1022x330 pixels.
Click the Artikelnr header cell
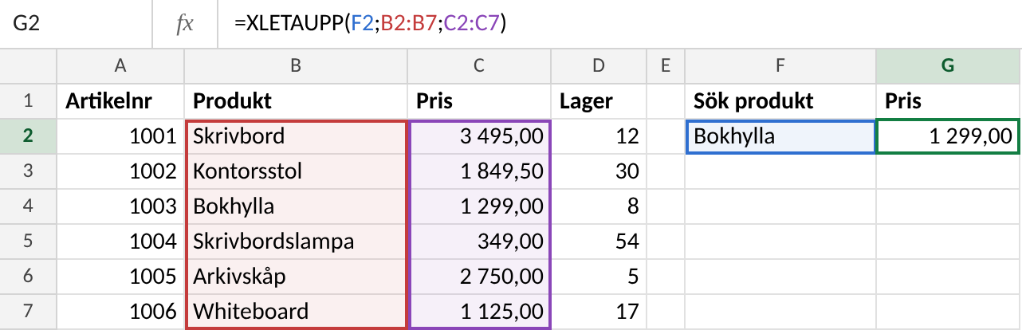pyautogui.click(x=120, y=101)
